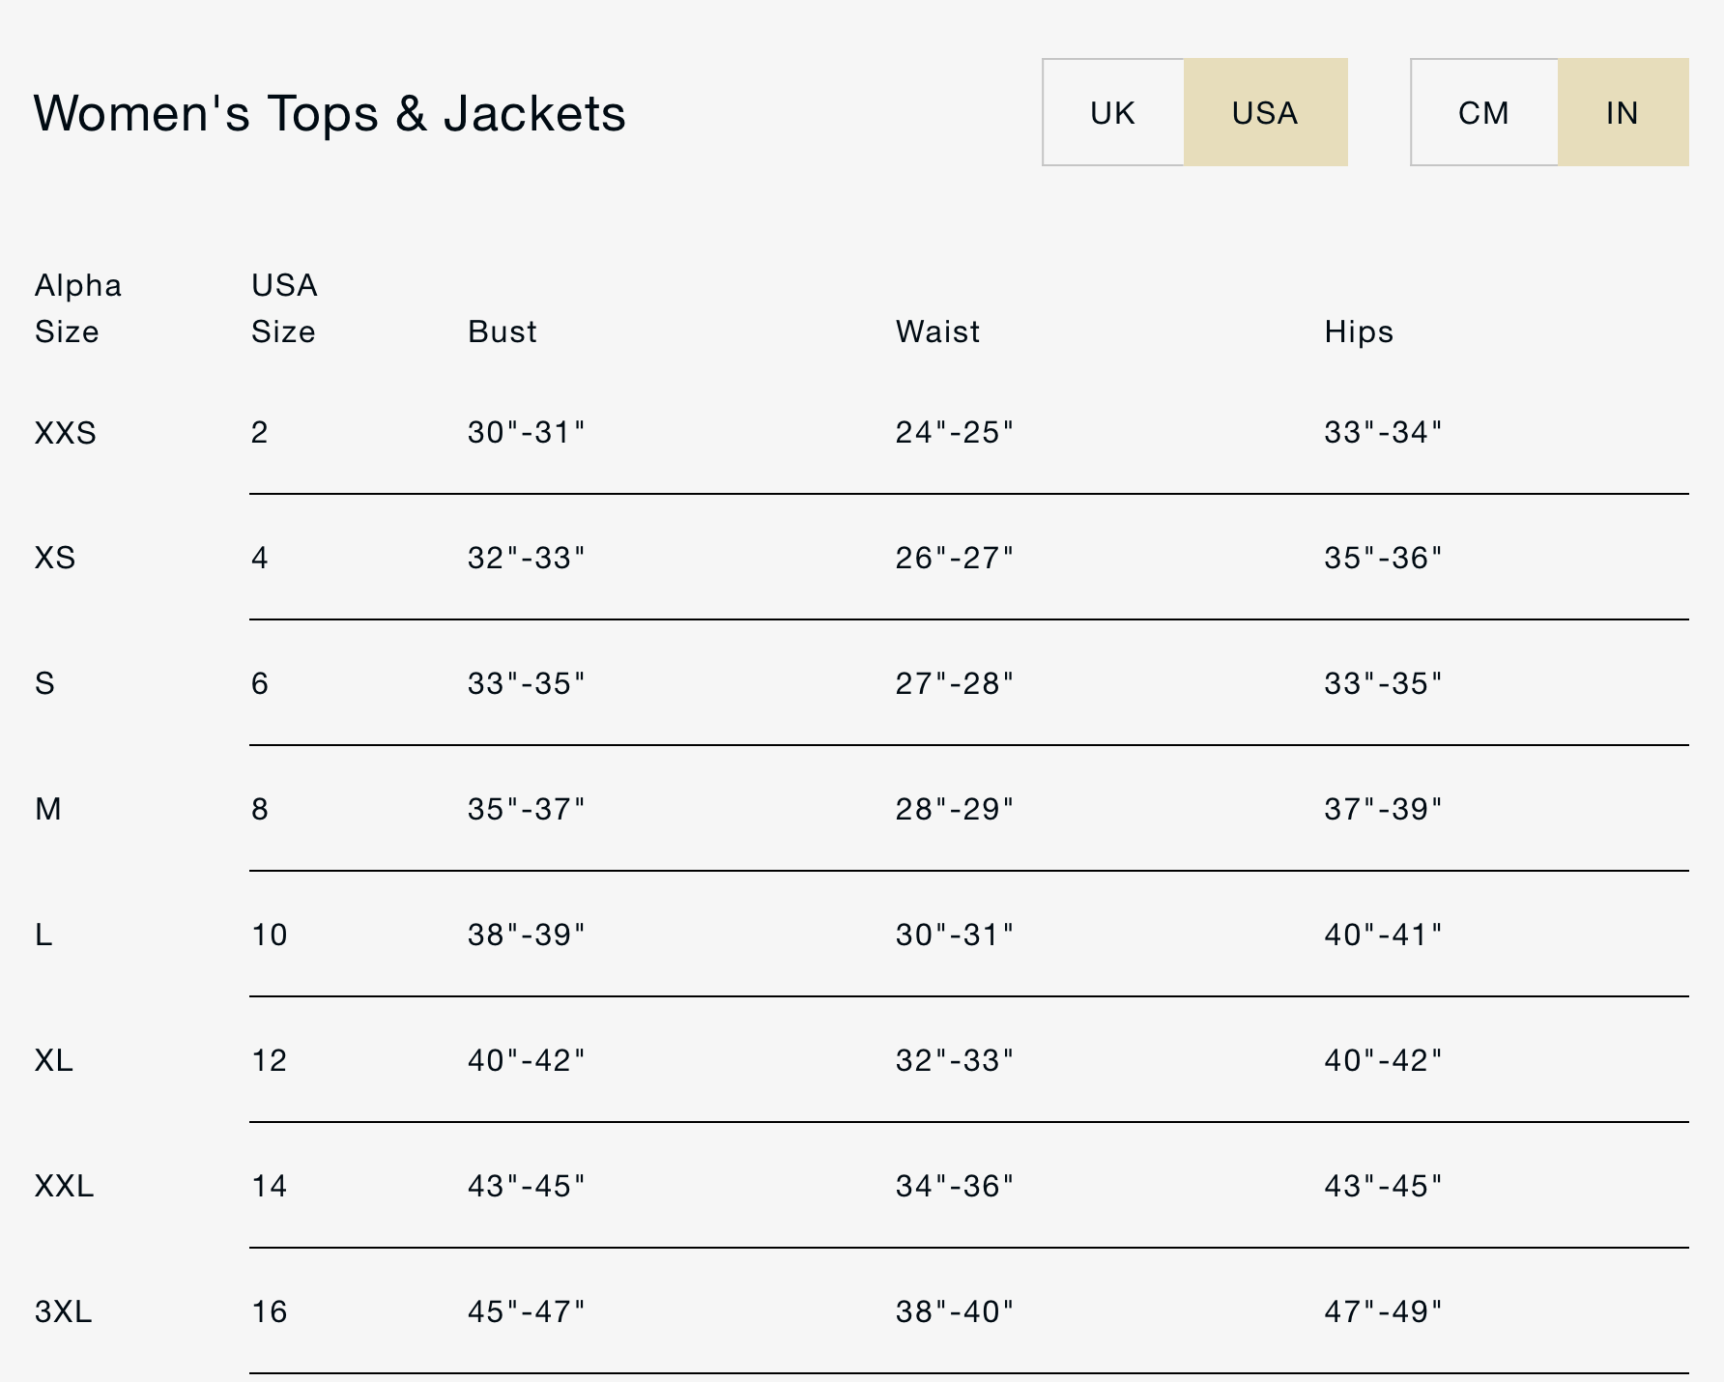Select the XXS alpha size row label
Screen dimensions: 1724x1382
(x=66, y=432)
